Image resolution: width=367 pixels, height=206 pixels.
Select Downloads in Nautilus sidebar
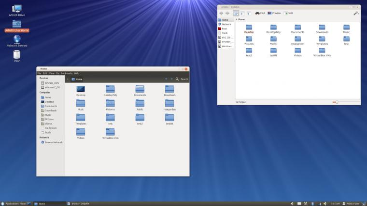coord(49,110)
